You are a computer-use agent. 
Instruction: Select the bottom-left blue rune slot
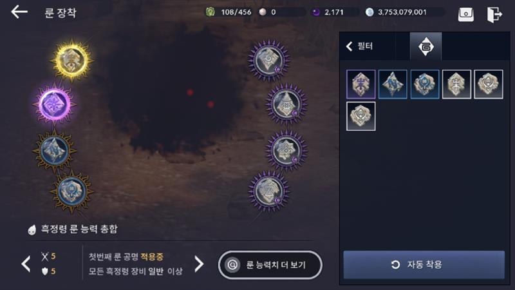(x=71, y=192)
